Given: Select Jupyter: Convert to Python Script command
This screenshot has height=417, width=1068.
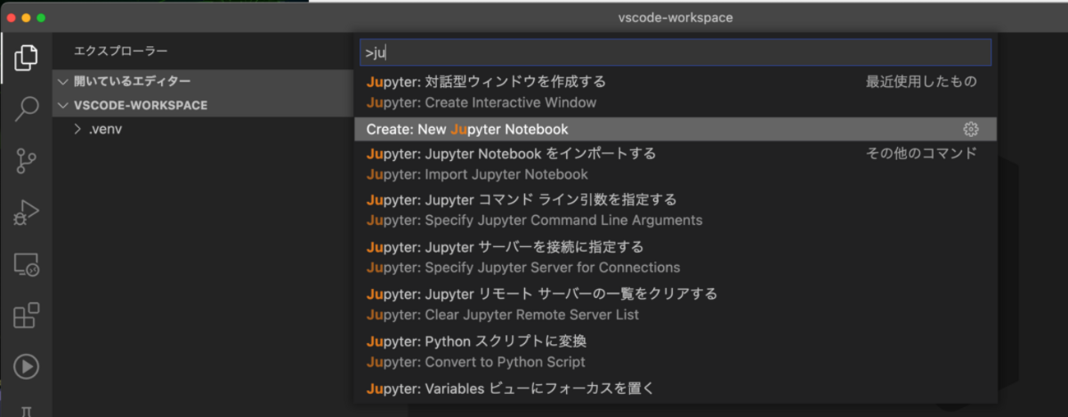Looking at the screenshot, I should click(675, 351).
